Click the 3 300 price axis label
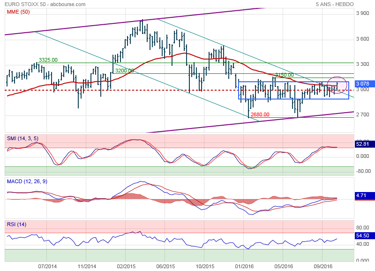This screenshot has width=375, height=271. pyautogui.click(x=362, y=64)
